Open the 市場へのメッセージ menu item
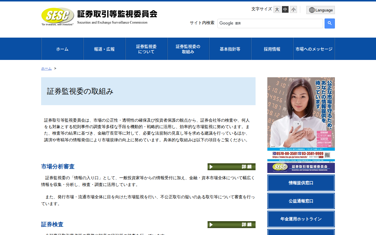Viewport: 376px width, 235px height. (314, 49)
